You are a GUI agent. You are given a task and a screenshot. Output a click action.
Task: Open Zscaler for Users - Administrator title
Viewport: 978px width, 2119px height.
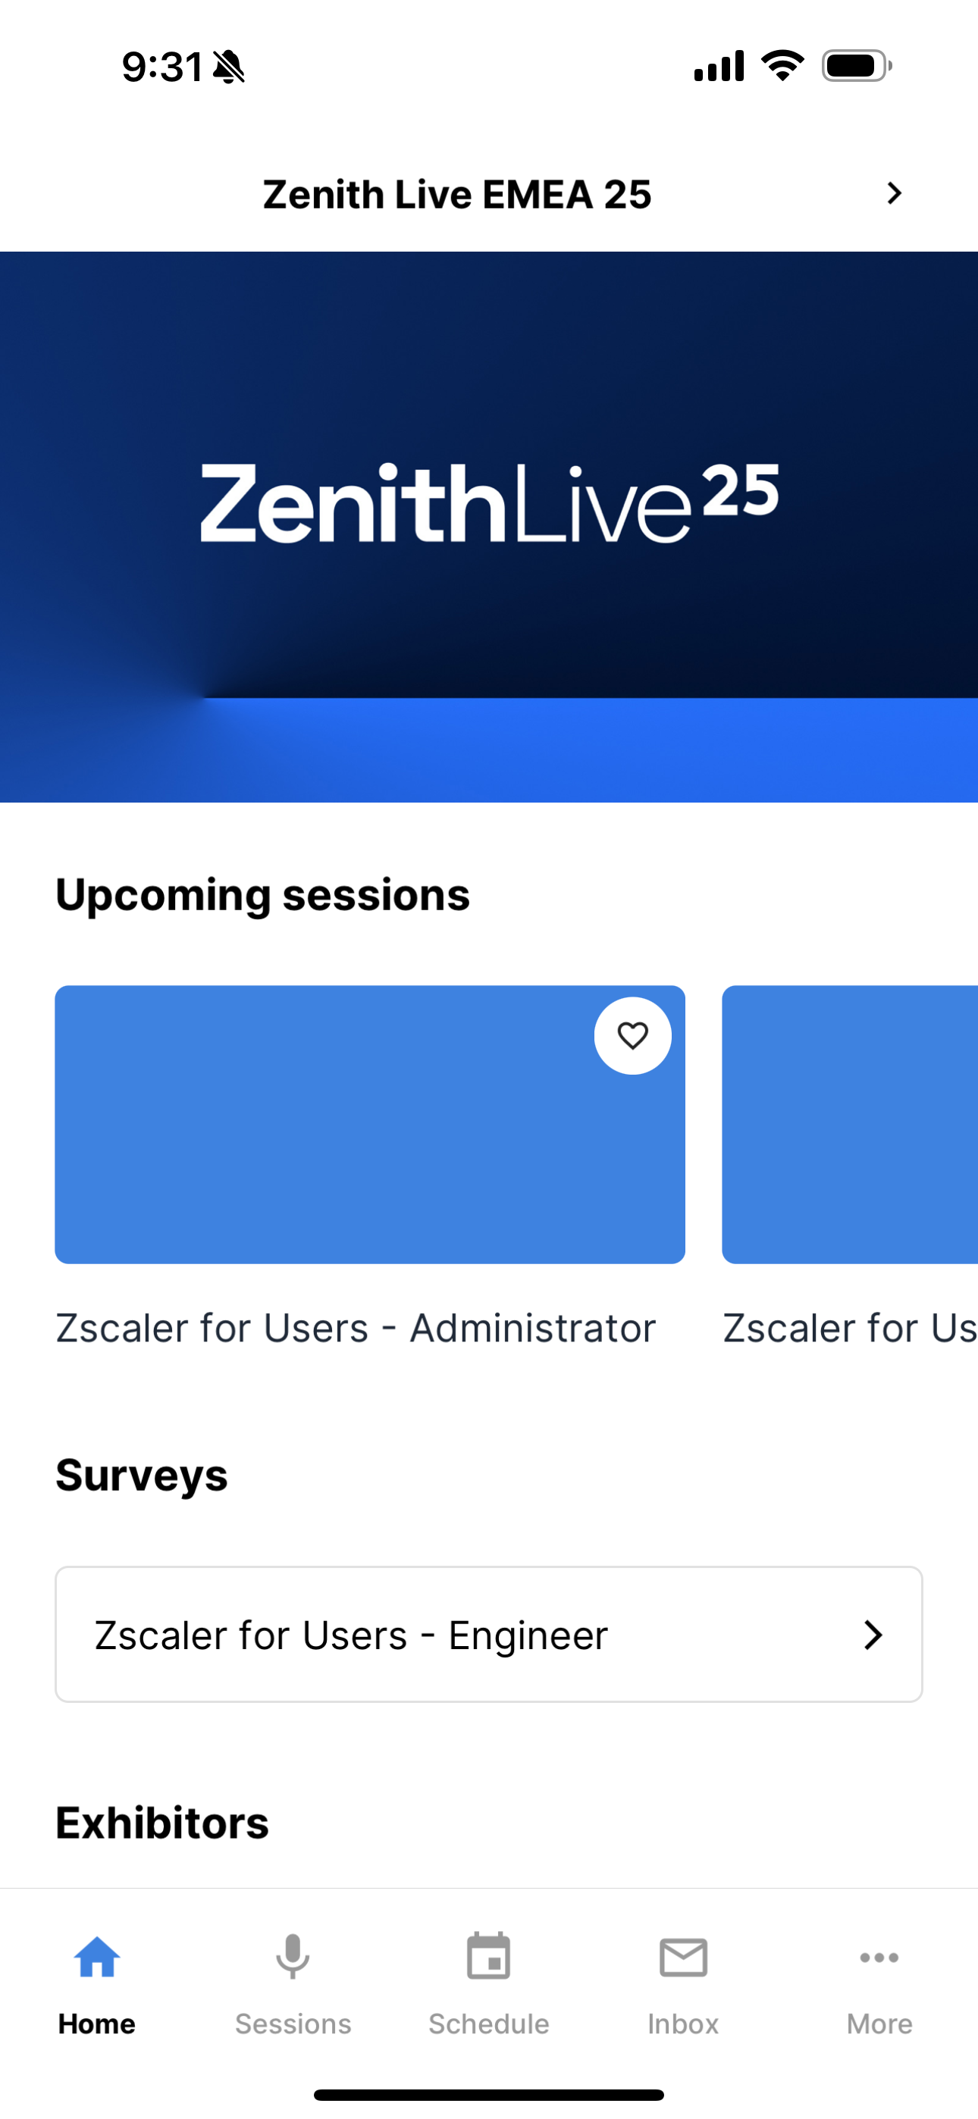pyautogui.click(x=356, y=1328)
